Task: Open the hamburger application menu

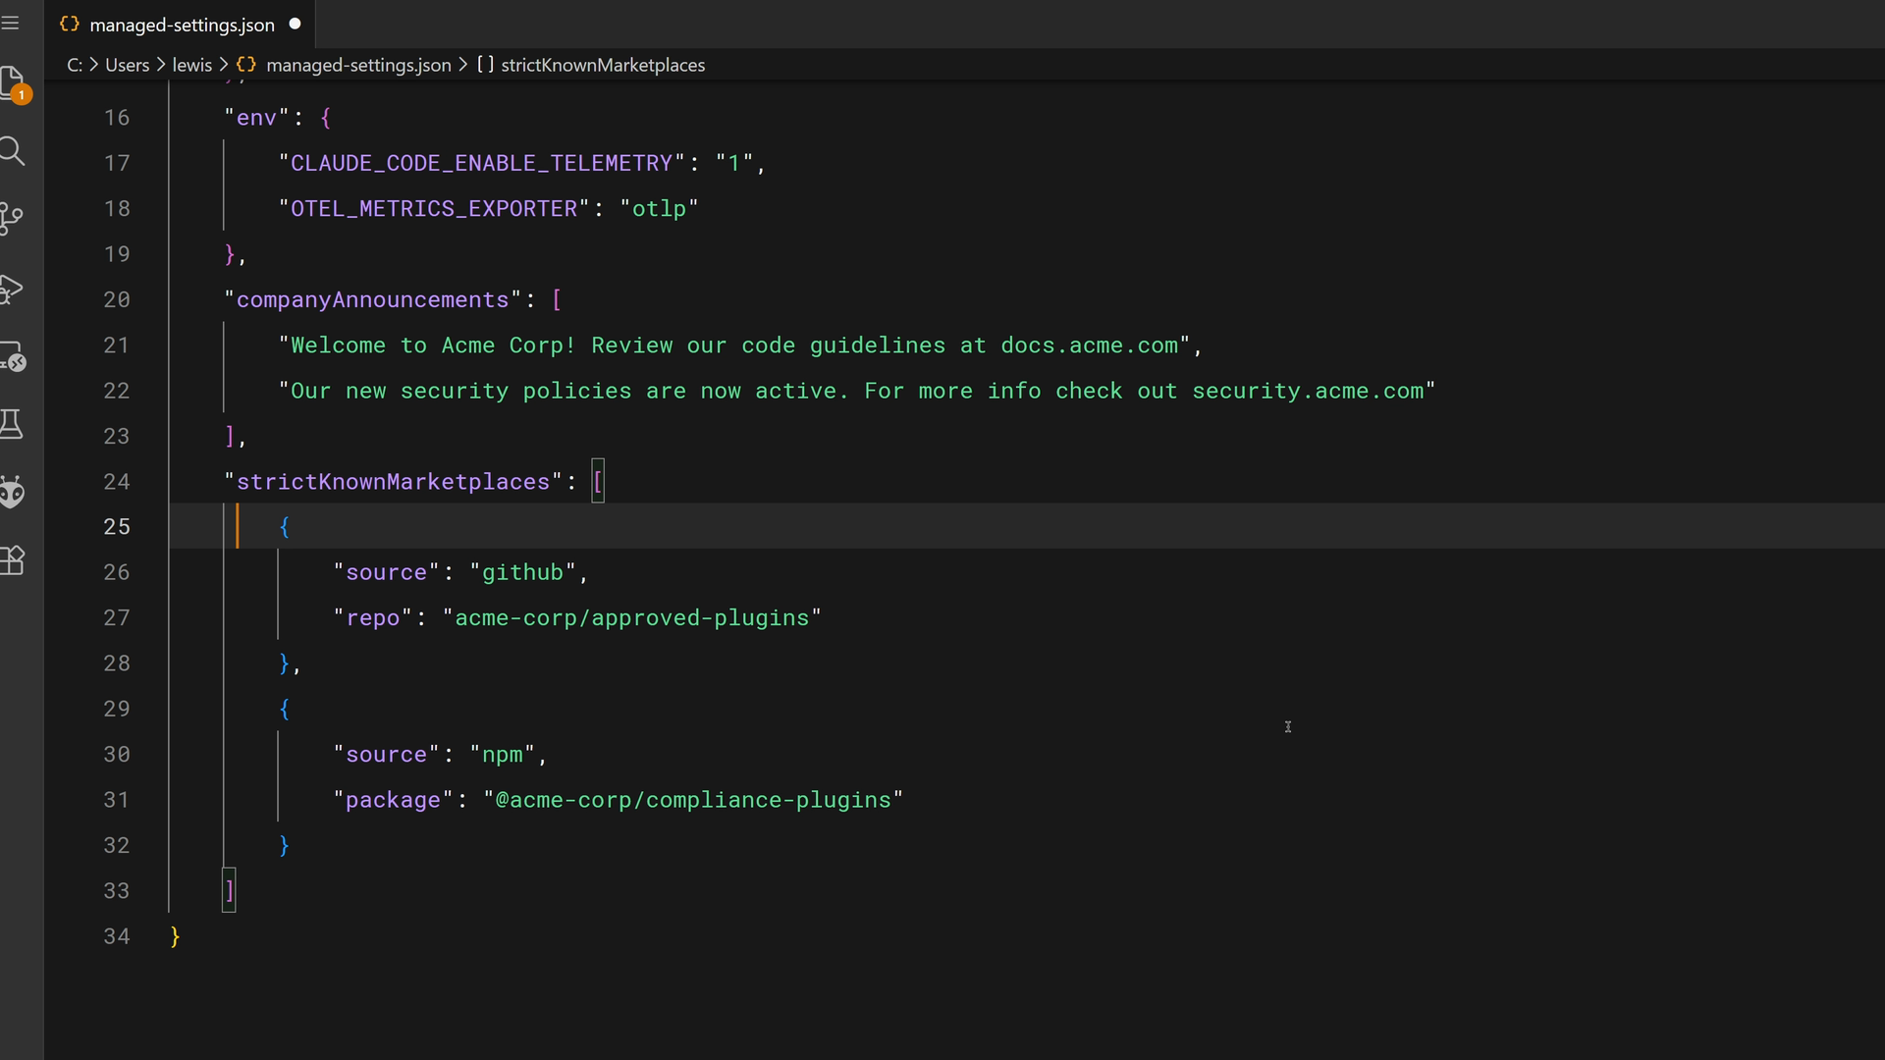Action: 11,23
